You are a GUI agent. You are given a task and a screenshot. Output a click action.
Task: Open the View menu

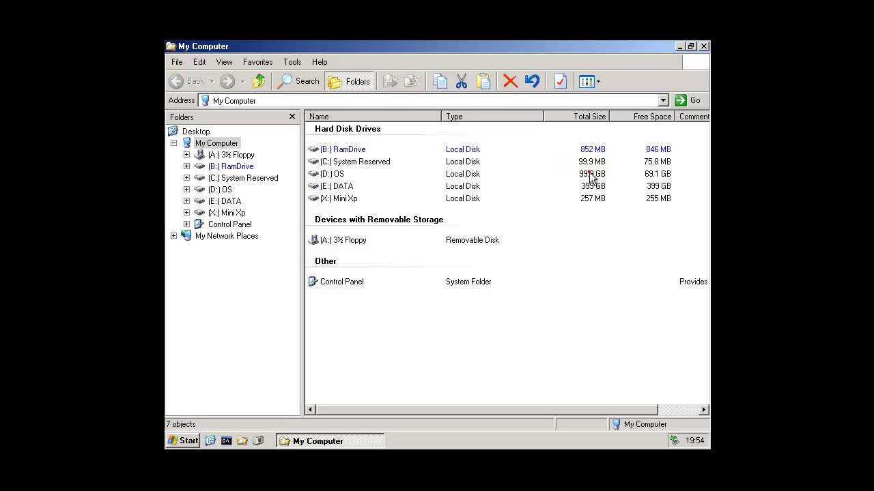[x=224, y=62]
